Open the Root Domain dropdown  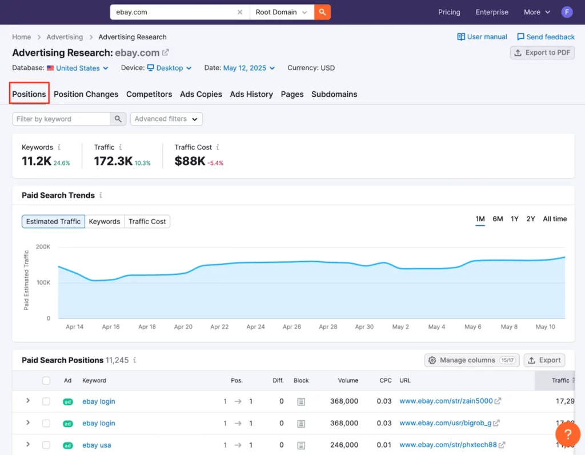point(282,11)
